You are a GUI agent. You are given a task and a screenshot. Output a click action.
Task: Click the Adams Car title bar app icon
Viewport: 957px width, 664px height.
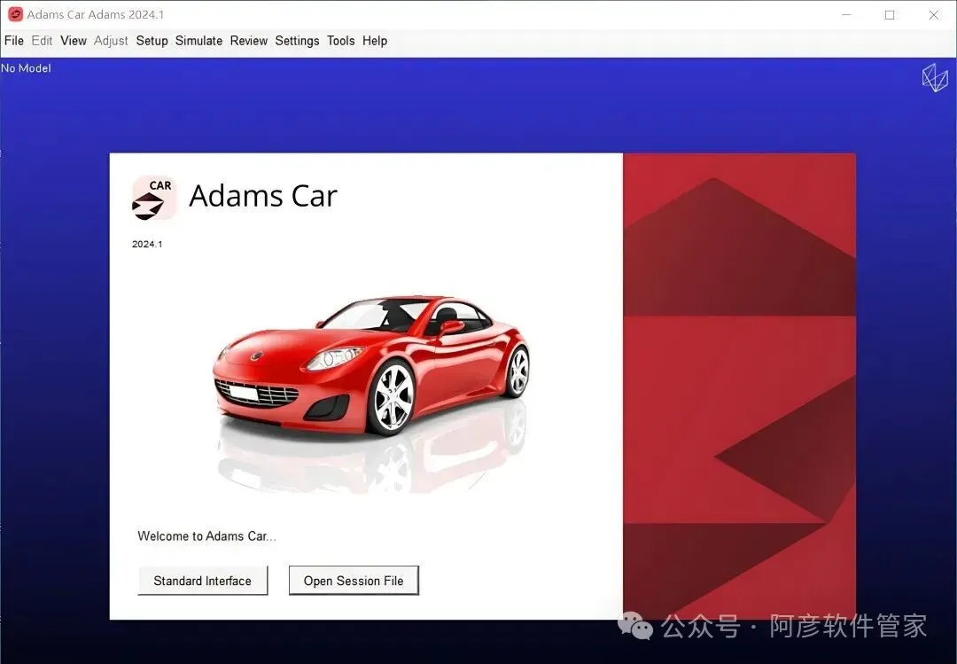[15, 15]
